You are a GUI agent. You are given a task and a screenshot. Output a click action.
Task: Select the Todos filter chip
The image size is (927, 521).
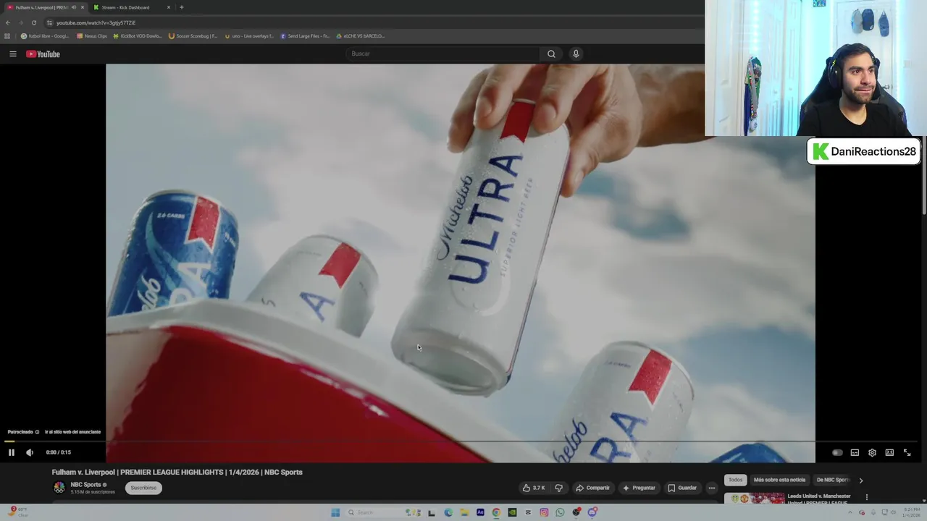click(x=735, y=480)
